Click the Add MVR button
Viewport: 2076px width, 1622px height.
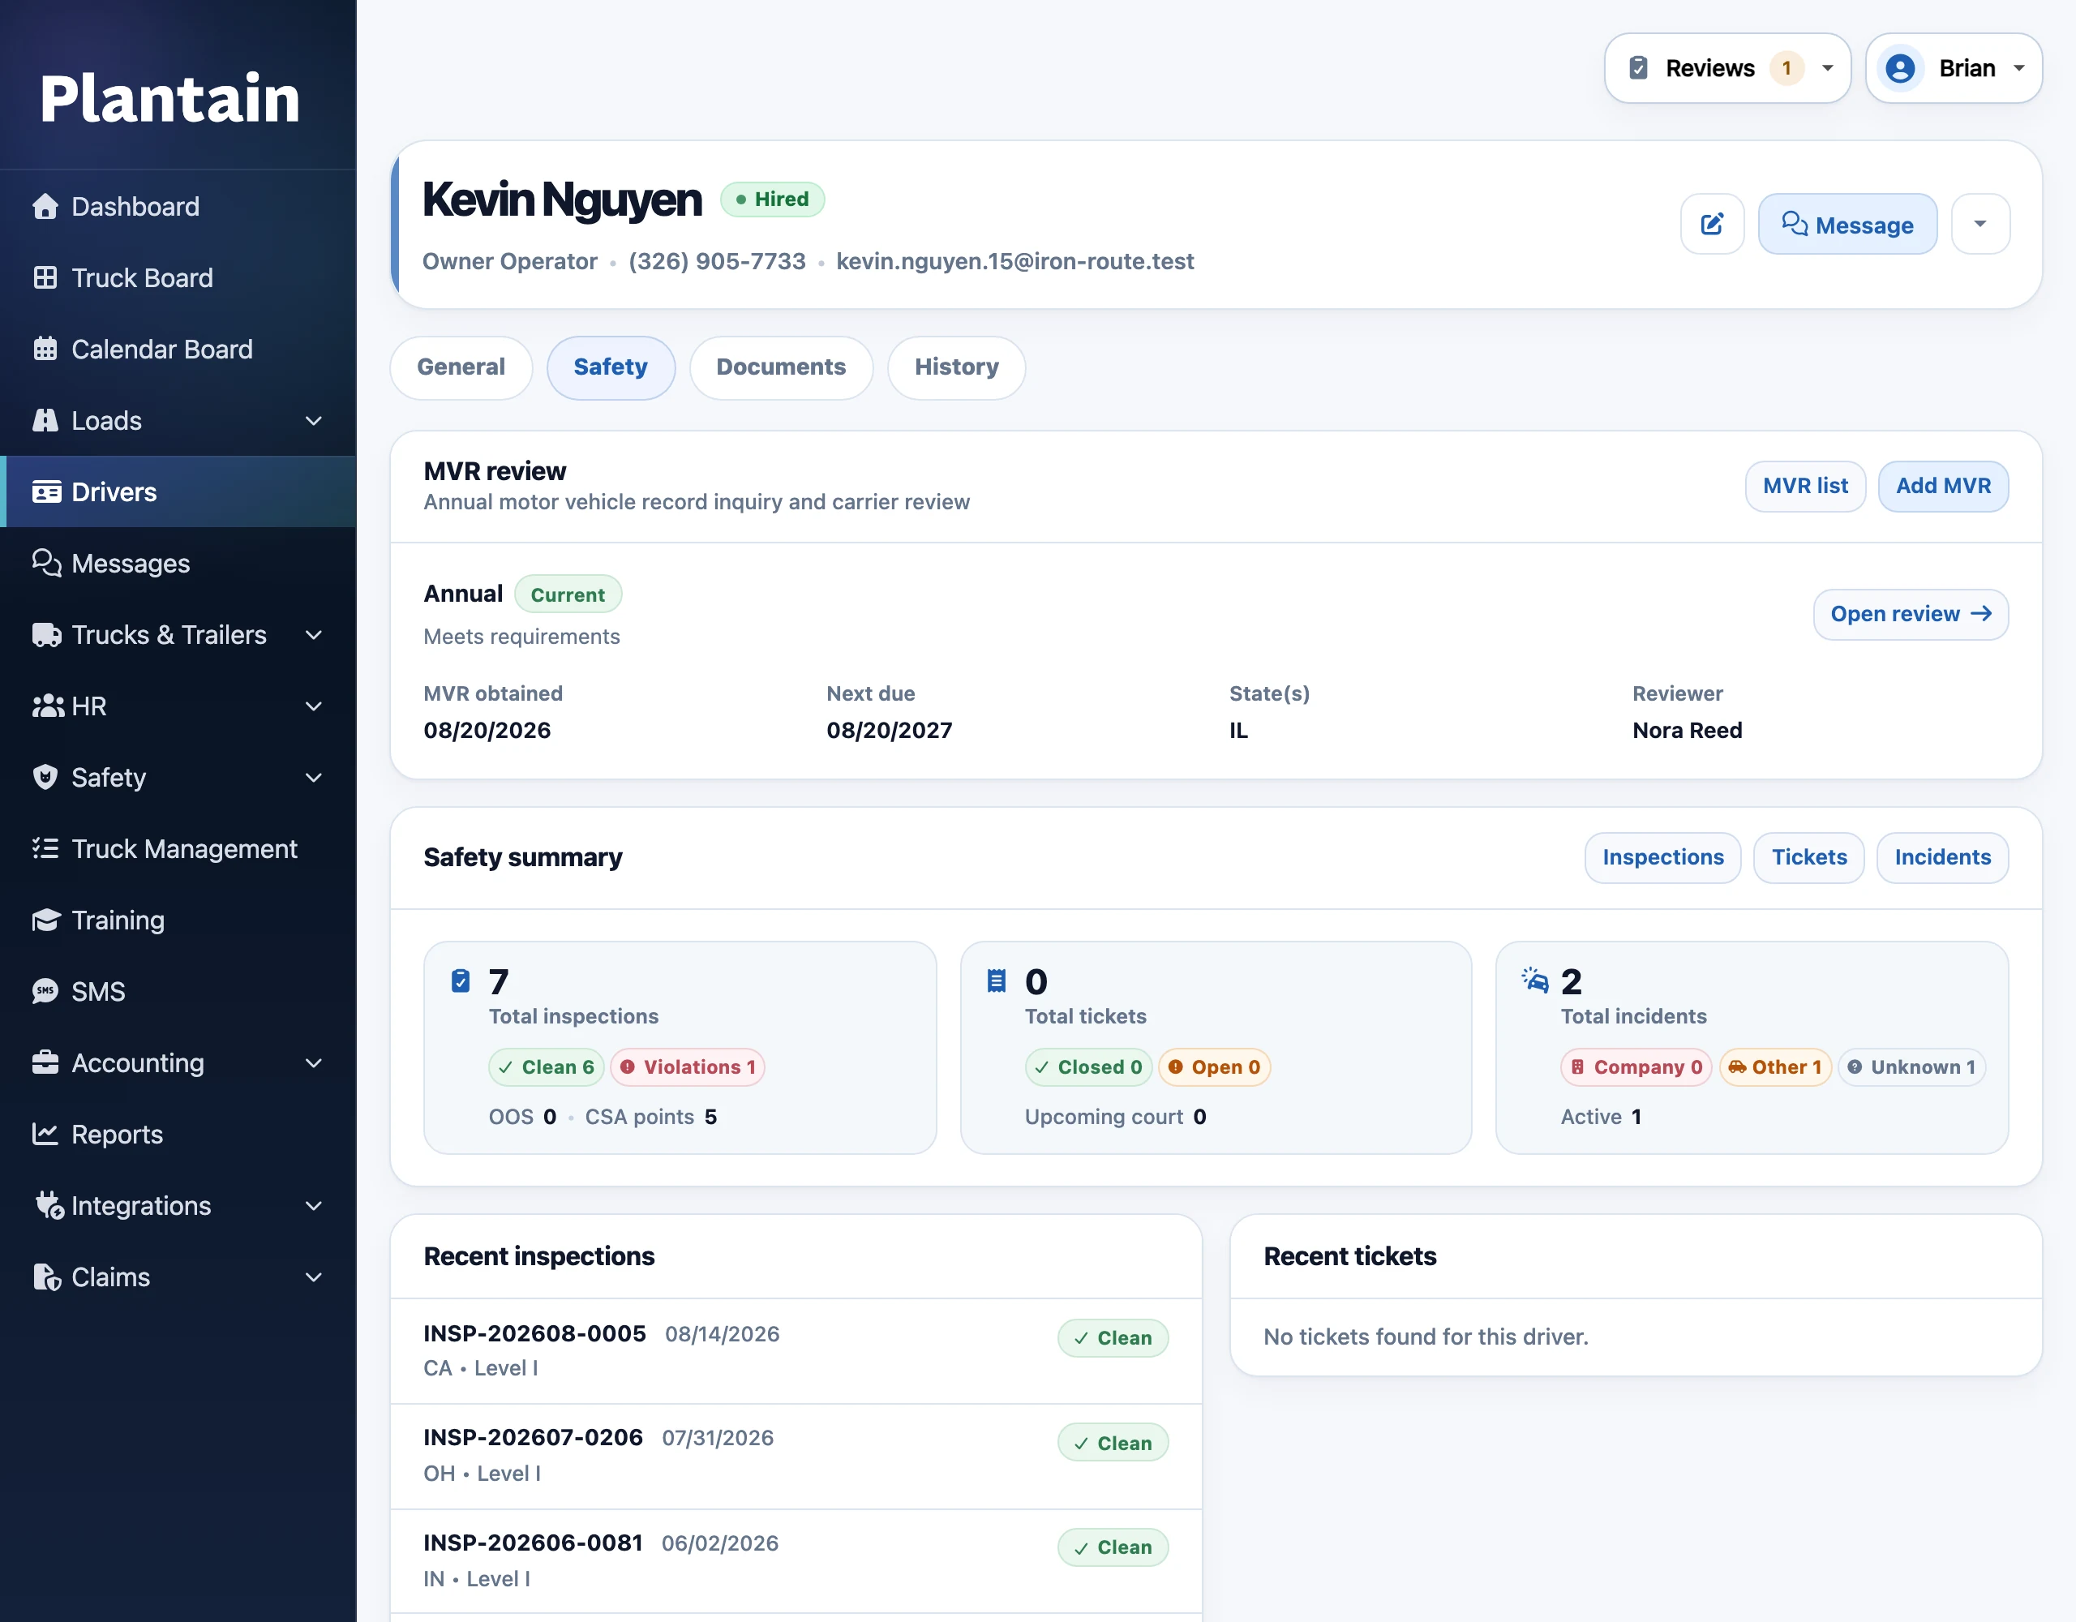click(1943, 486)
